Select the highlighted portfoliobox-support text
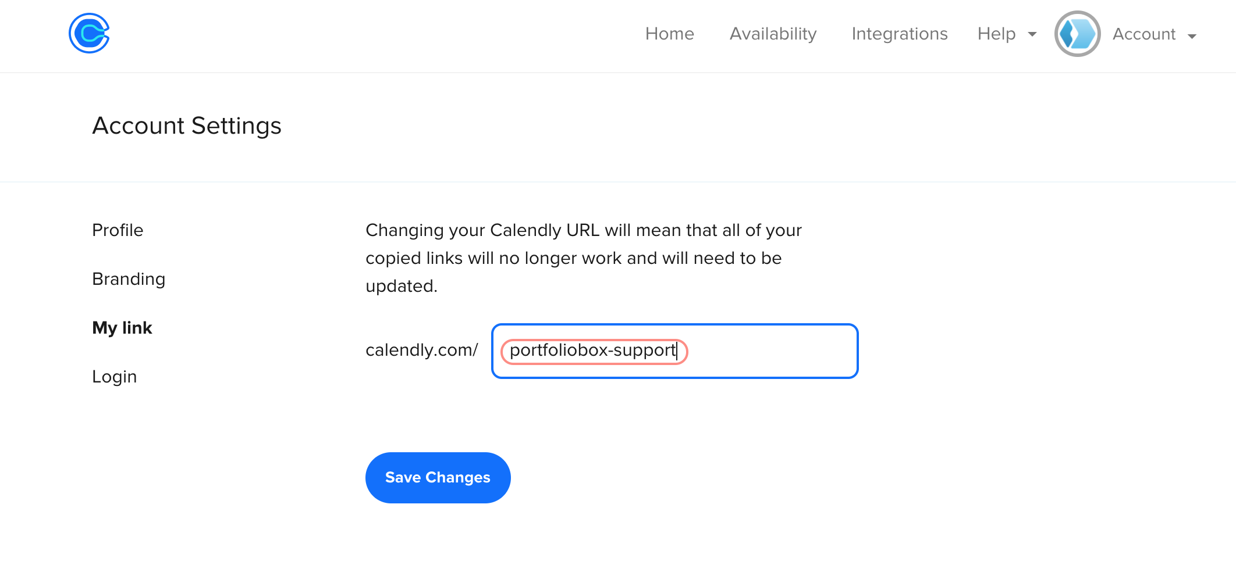The height and width of the screenshot is (565, 1236). click(592, 351)
